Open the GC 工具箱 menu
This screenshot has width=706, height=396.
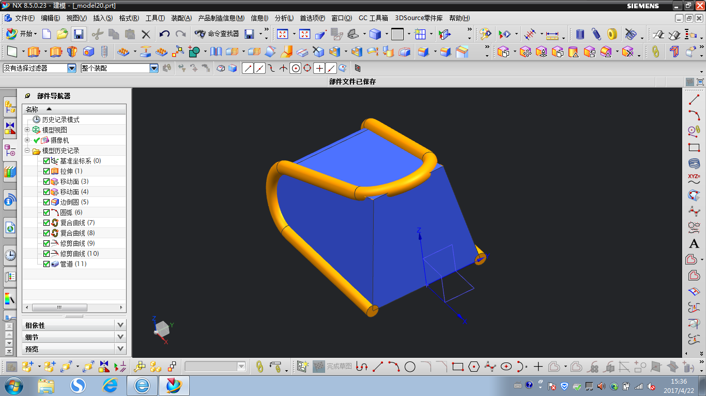pyautogui.click(x=373, y=18)
